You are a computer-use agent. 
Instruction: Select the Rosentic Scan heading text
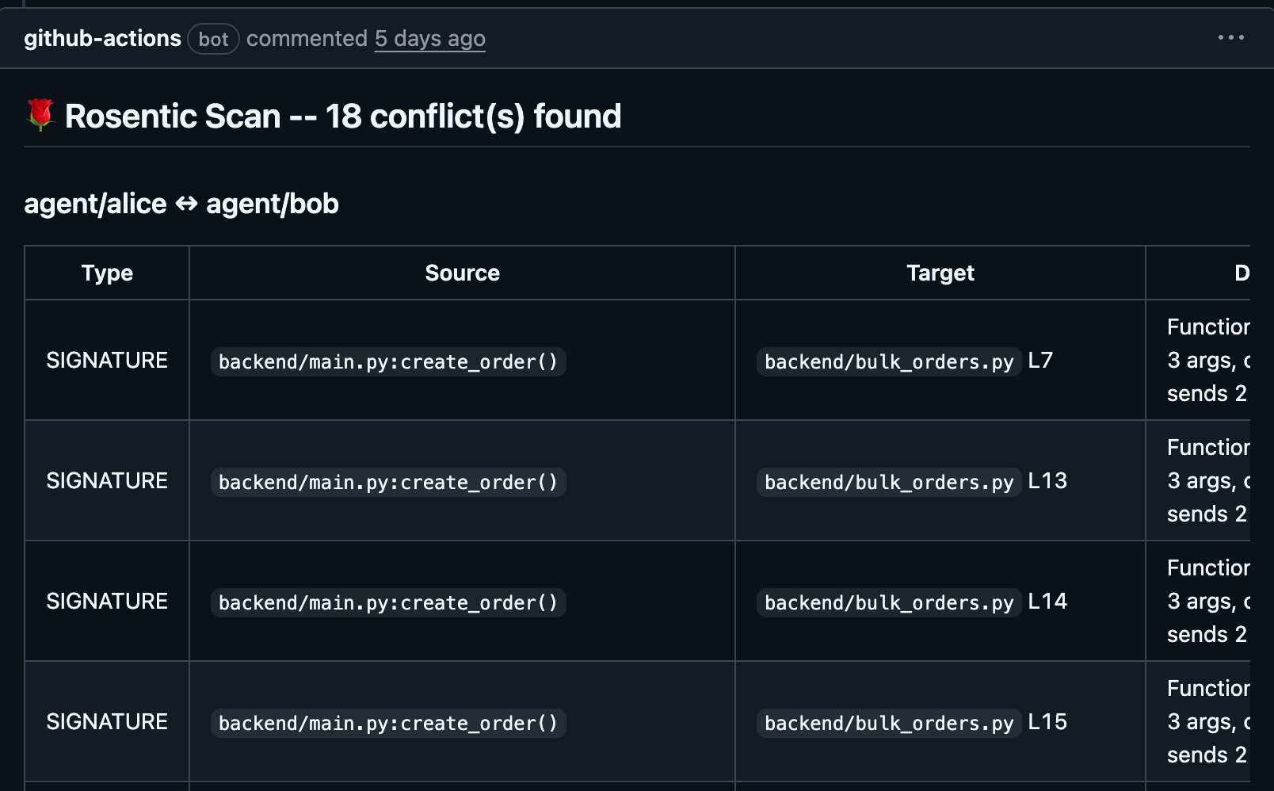tap(341, 116)
